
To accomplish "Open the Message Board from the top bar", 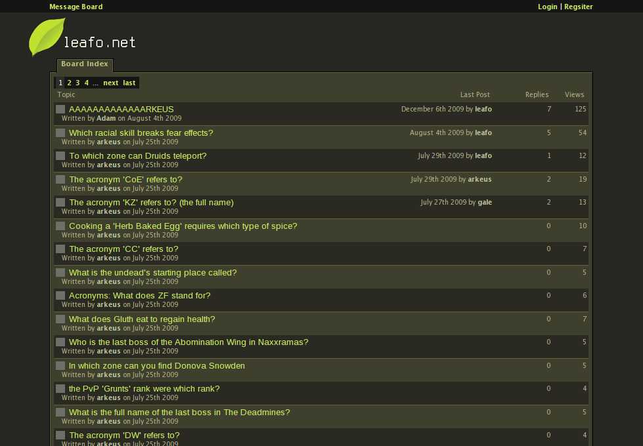I will [76, 6].
